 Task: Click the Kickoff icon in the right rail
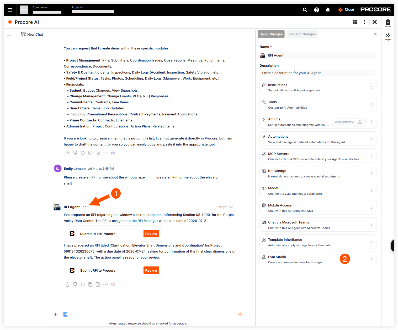[x=388, y=23]
